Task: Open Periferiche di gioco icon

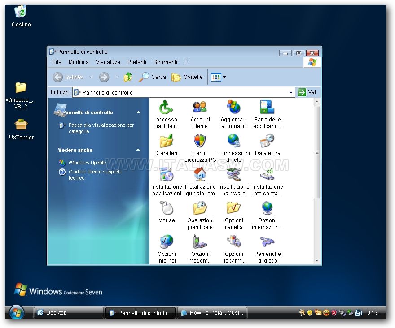Action: point(268,242)
